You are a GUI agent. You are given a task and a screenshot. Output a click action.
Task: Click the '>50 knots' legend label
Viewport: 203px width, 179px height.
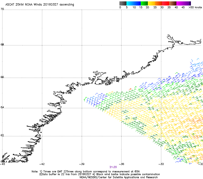(195, 7)
